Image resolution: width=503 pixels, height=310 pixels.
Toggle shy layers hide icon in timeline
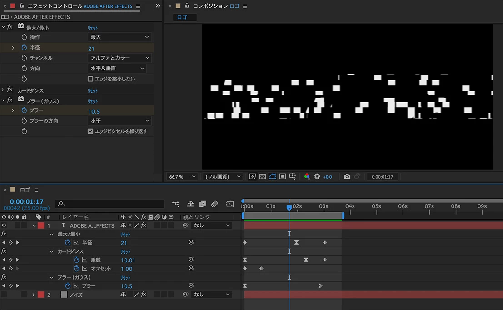[191, 204]
